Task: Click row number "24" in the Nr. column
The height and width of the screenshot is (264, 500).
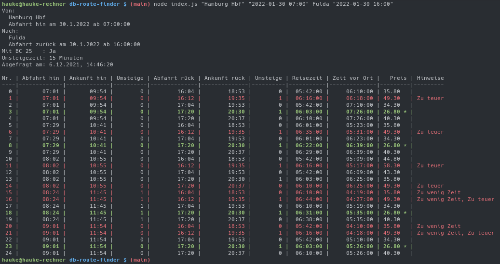Action: [9, 253]
